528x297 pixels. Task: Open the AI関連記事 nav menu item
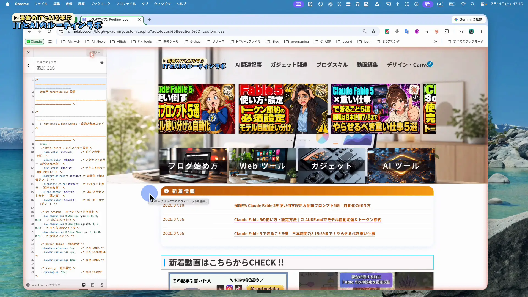coord(249,65)
